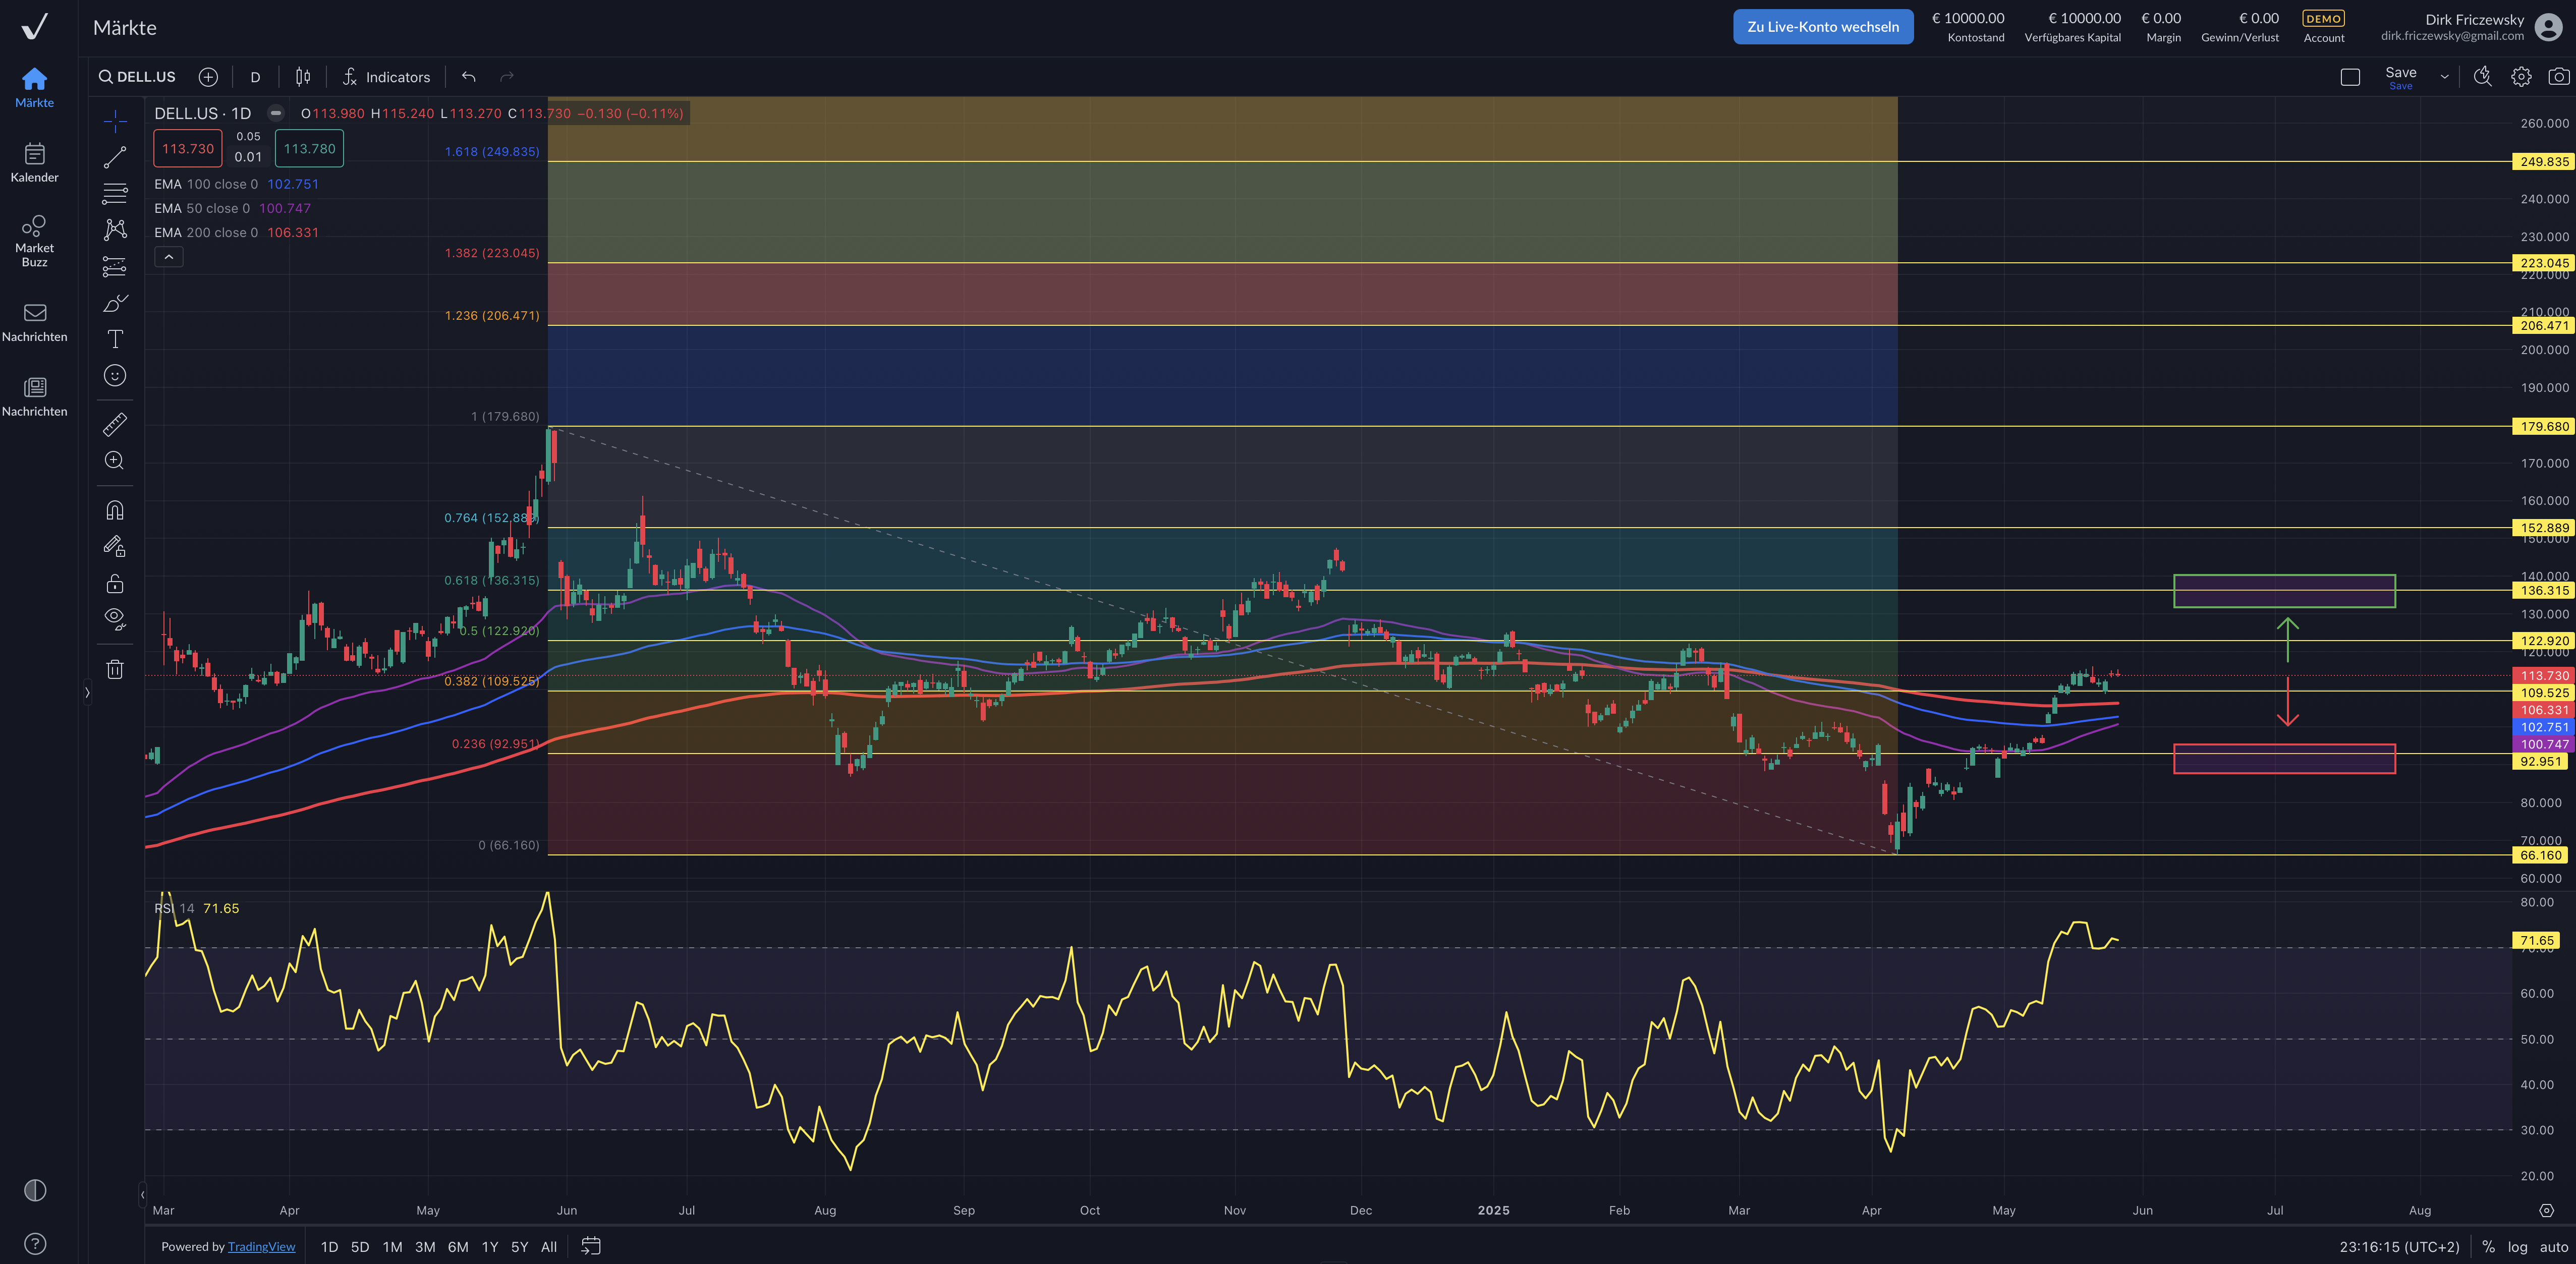The image size is (2576, 1264).
Task: Open the emoji icons tool
Action: (115, 376)
